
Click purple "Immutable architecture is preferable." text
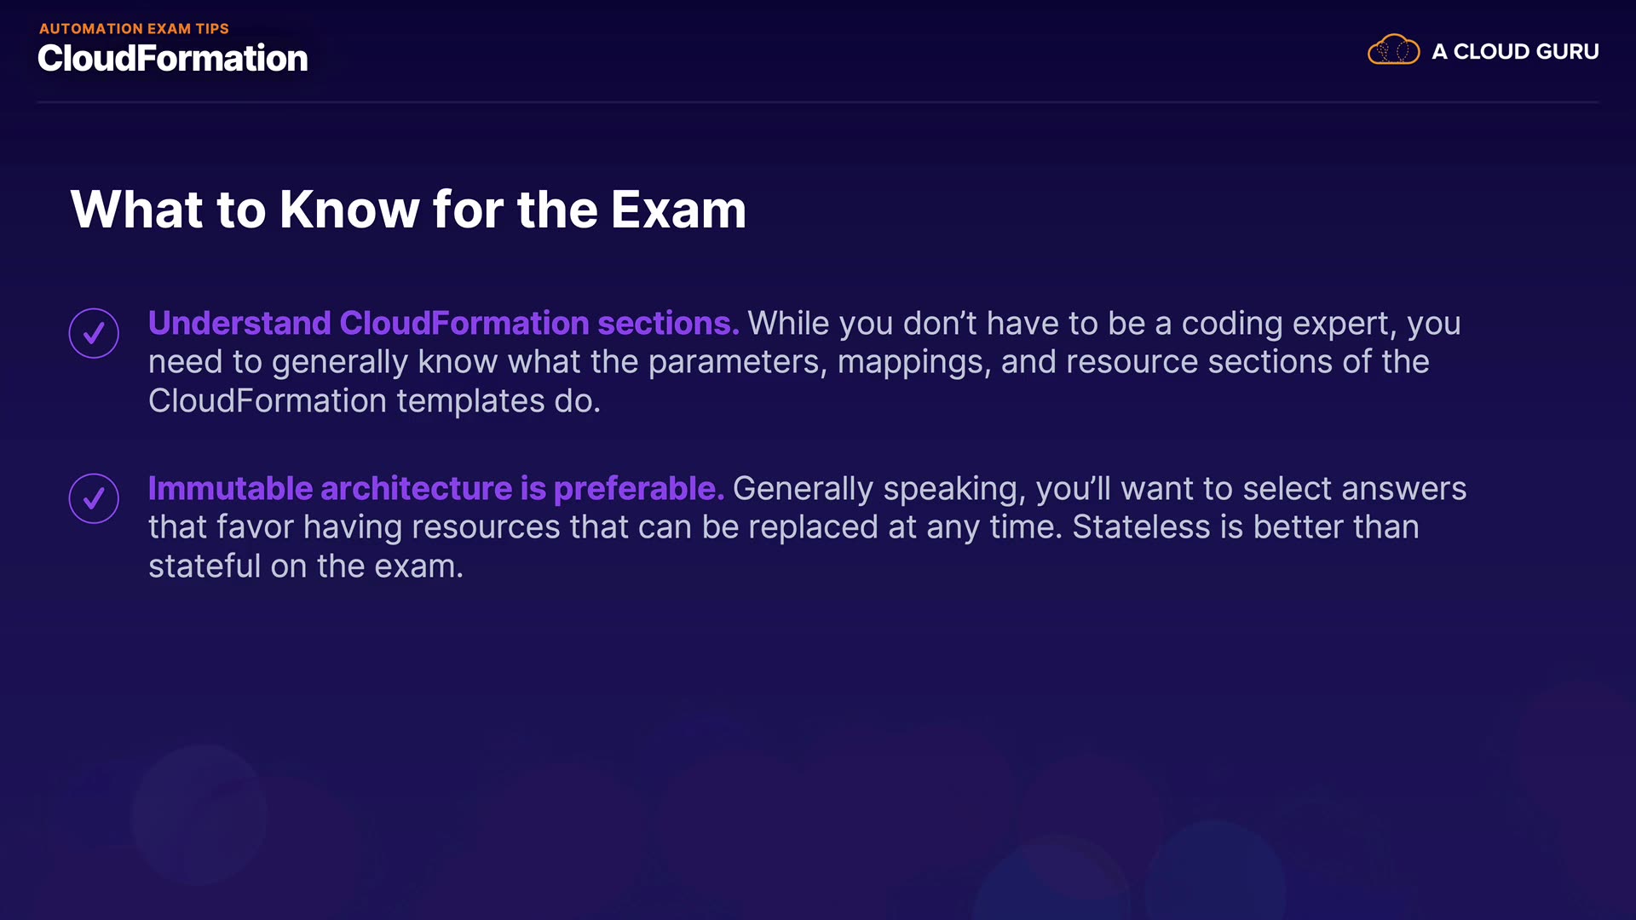[x=435, y=489]
